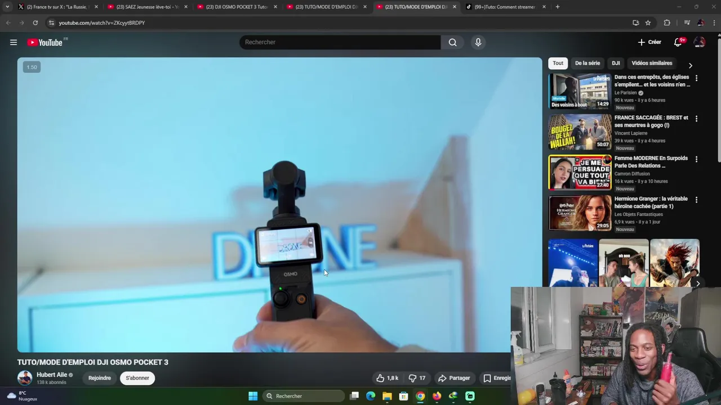
Task: Click the Partager share button
Action: pos(454,378)
